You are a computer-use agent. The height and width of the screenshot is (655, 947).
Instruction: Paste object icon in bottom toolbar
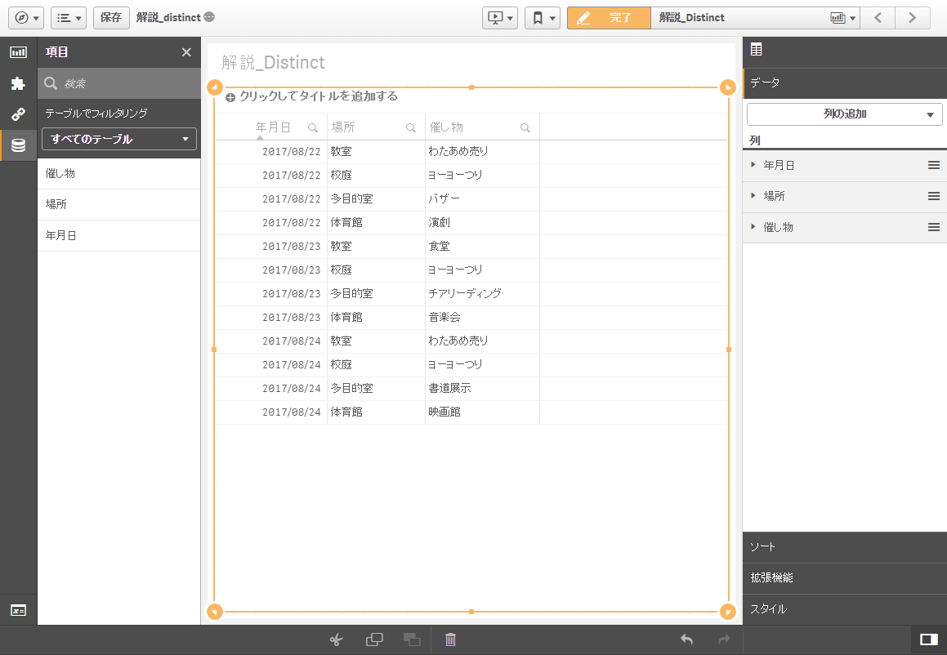[x=412, y=640]
